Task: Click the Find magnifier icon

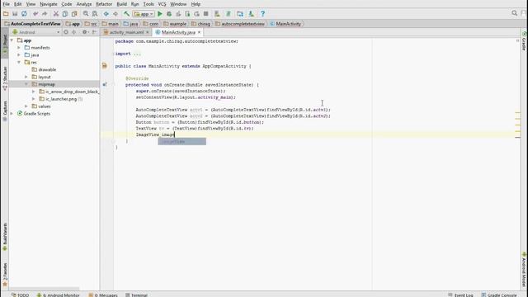Action: click(x=86, y=14)
